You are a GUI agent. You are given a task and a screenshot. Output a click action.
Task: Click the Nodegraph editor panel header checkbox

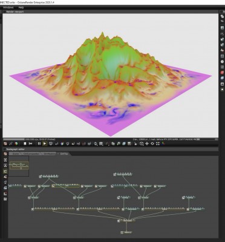4,149
